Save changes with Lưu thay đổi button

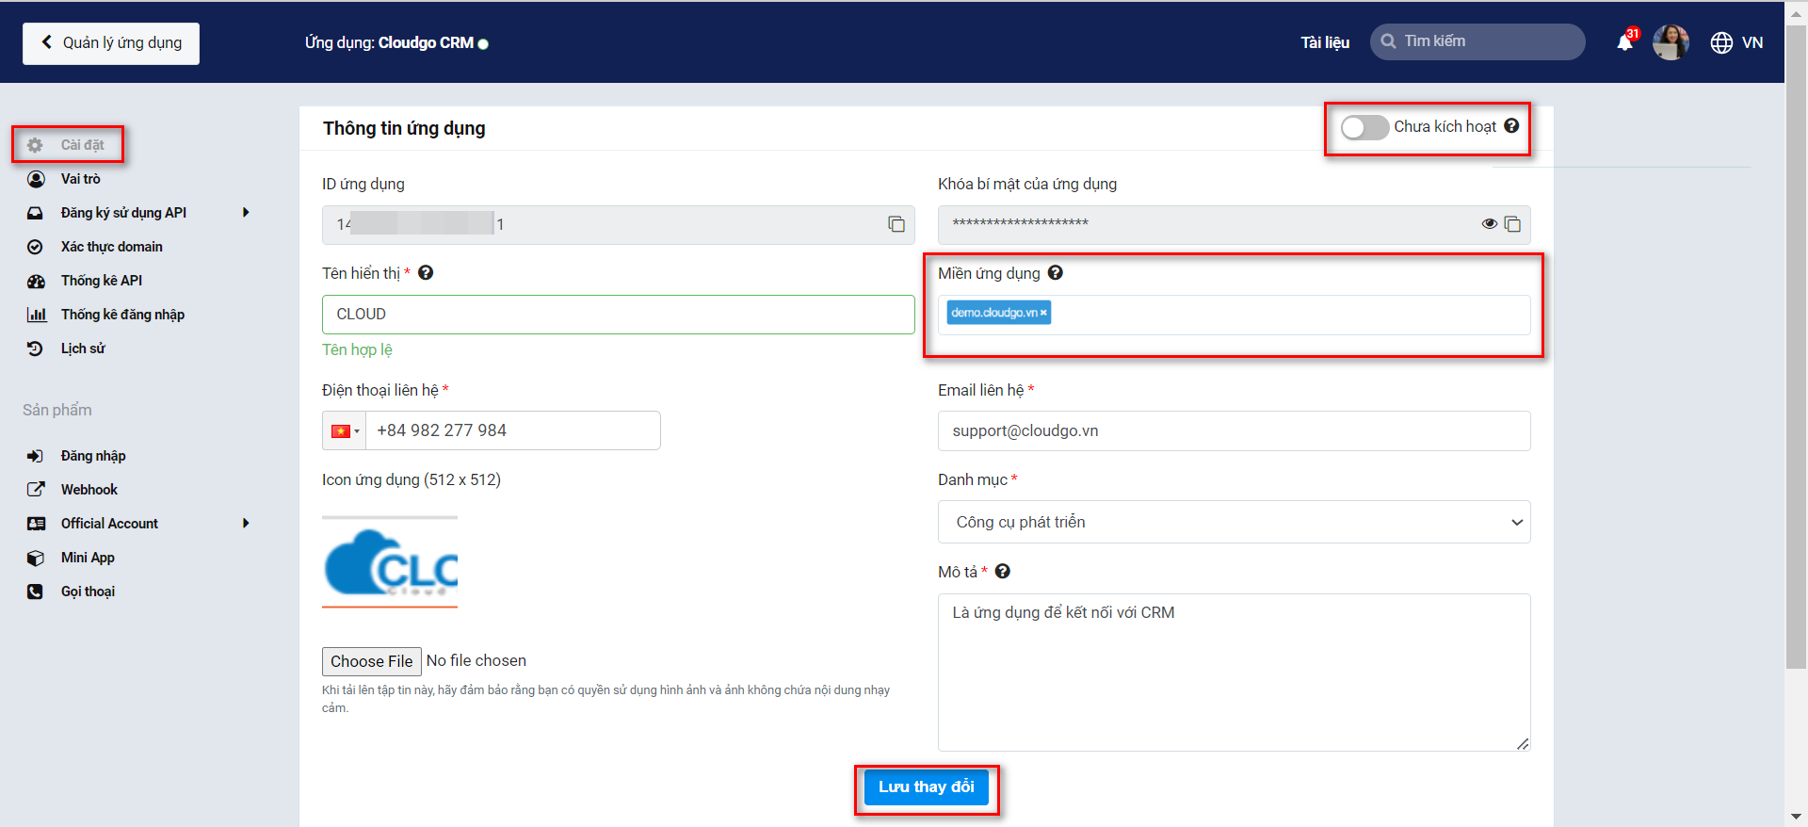pos(926,787)
